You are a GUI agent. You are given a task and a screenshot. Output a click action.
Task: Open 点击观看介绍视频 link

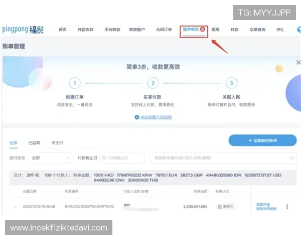(156, 117)
